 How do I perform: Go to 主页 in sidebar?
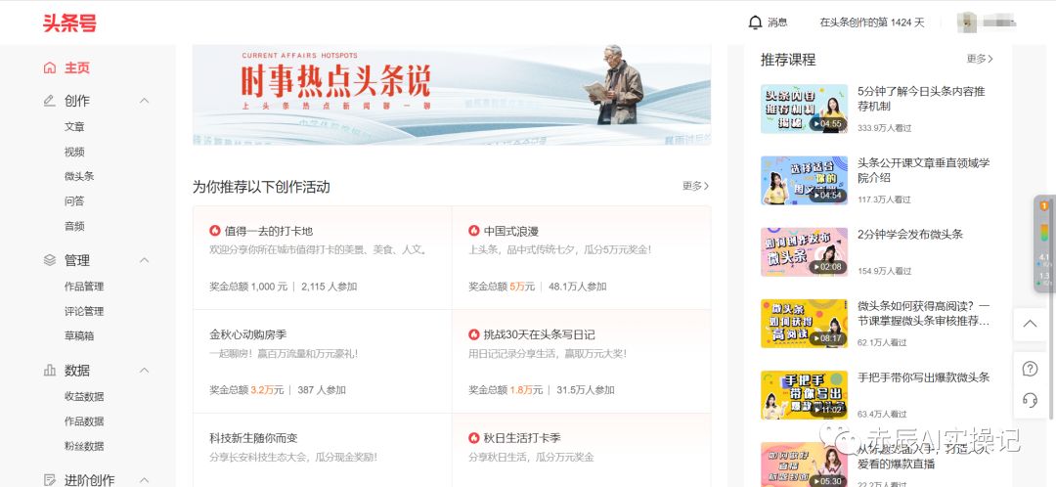click(77, 67)
